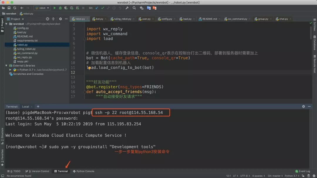The height and width of the screenshot is (178, 317).
Task: Open terminal panel gear settings
Action: click(x=303, y=107)
